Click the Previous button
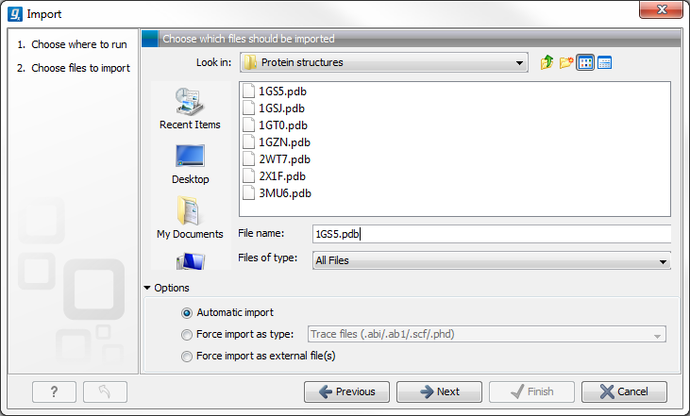Image resolution: width=690 pixels, height=416 pixels. (x=346, y=391)
